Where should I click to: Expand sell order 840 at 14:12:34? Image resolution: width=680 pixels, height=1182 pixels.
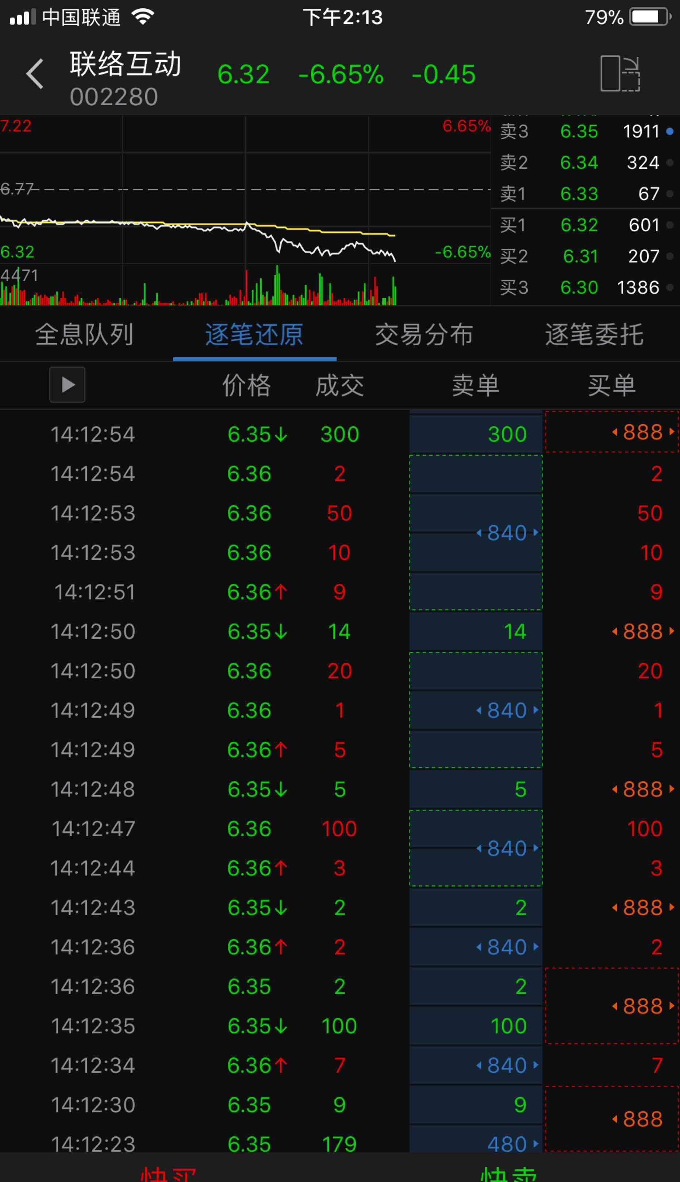click(507, 1065)
